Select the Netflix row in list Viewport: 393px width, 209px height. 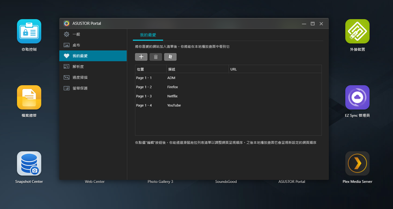[x=228, y=96]
